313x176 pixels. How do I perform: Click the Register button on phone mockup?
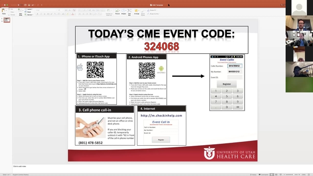tap(227, 84)
